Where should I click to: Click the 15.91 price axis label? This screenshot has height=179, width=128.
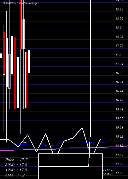point(119,109)
